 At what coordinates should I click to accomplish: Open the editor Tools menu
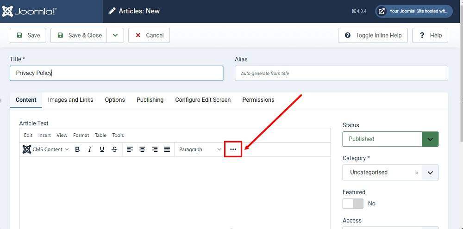click(x=118, y=135)
